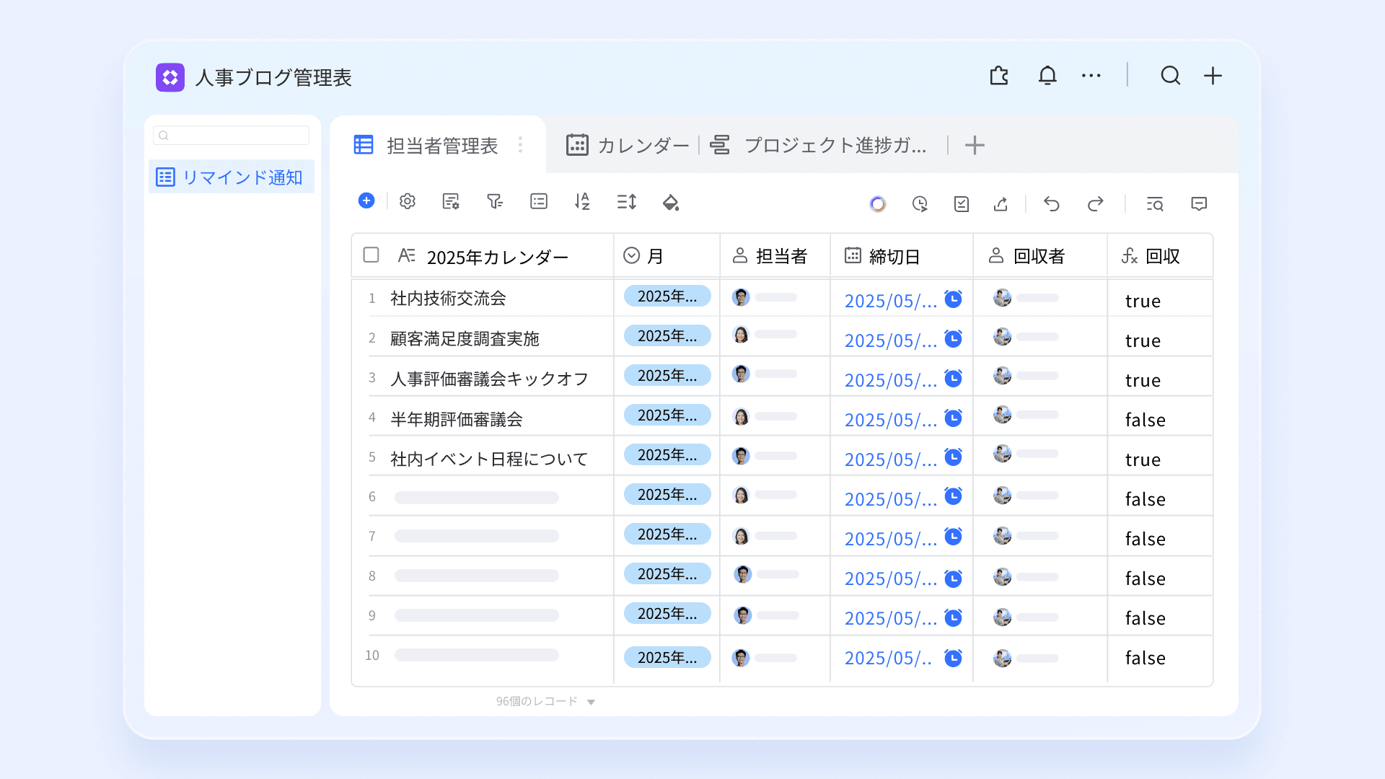The width and height of the screenshot is (1385, 779).
Task: Click the redo arrow icon
Action: [x=1095, y=204]
